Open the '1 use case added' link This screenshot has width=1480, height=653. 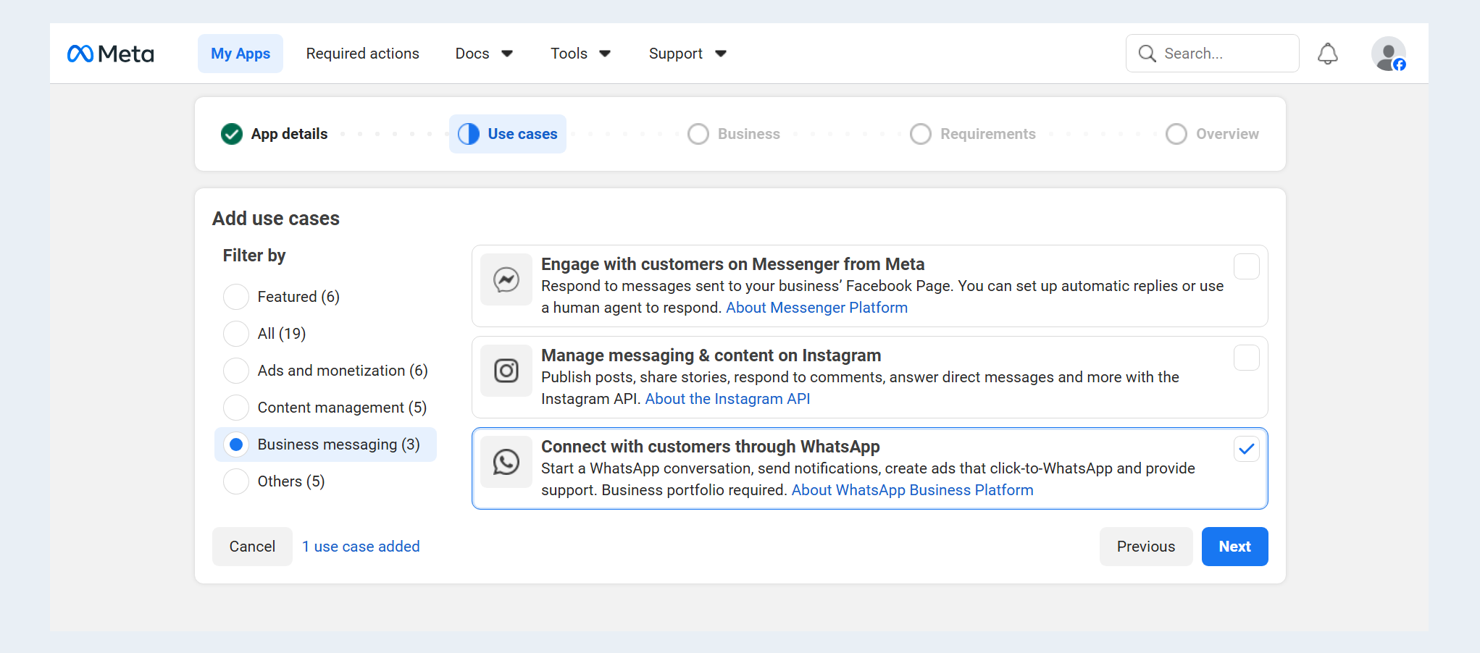[x=361, y=547]
